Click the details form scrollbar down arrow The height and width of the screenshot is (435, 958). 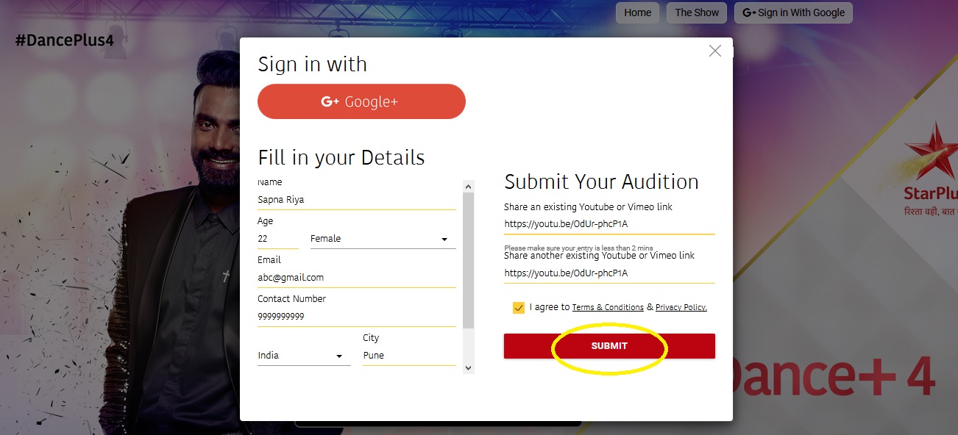click(x=469, y=367)
